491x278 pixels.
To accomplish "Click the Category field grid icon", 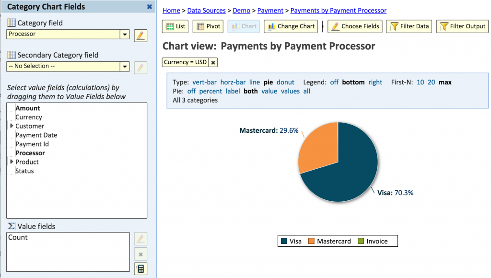I will (x=12, y=23).
